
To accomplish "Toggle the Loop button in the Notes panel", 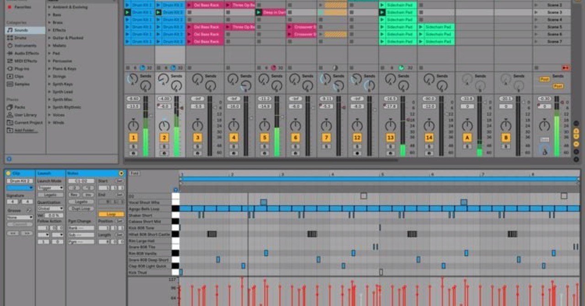I will (112, 213).
